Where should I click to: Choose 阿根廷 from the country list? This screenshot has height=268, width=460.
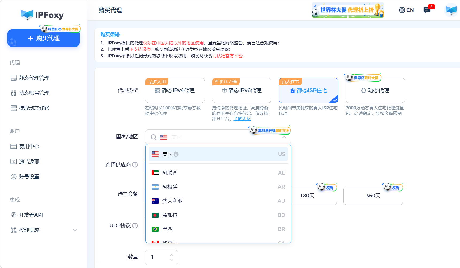[218, 187]
